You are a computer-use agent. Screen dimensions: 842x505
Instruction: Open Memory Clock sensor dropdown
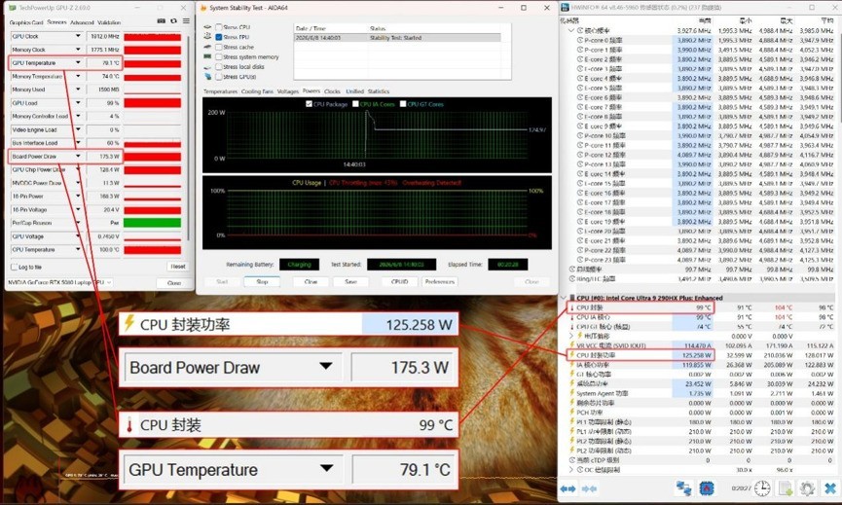(78, 50)
